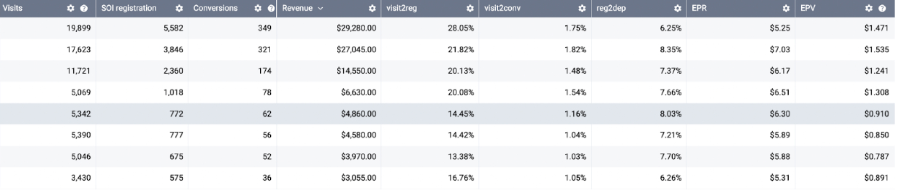Image resolution: width=897 pixels, height=191 pixels.
Task: Open the visit2reg column settings gear
Action: pyautogui.click(x=470, y=8)
